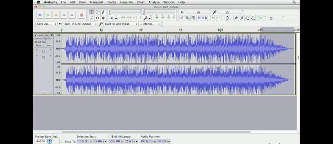The height and width of the screenshot is (144, 333).
Task: Open the File menu
Action: pos(63,2)
